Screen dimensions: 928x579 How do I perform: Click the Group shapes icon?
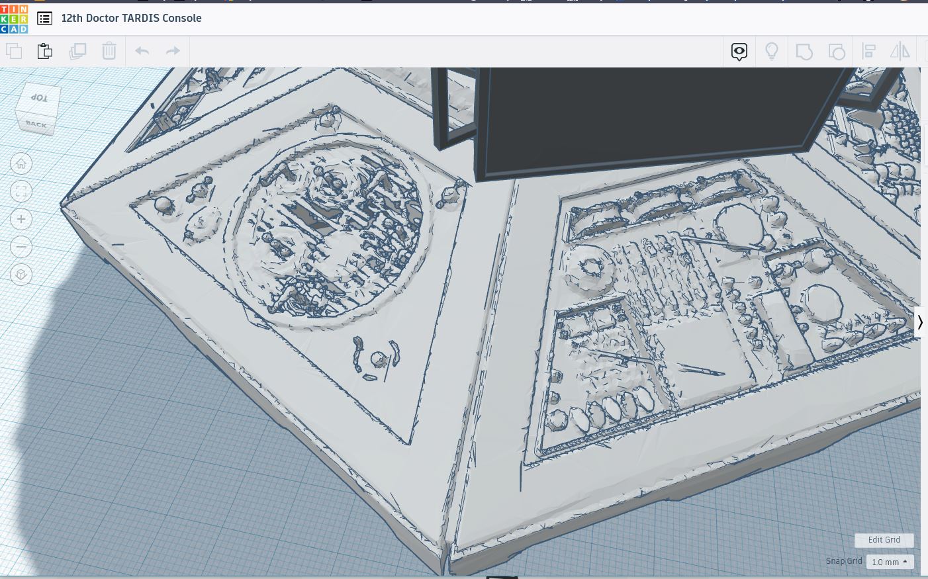[x=804, y=52]
